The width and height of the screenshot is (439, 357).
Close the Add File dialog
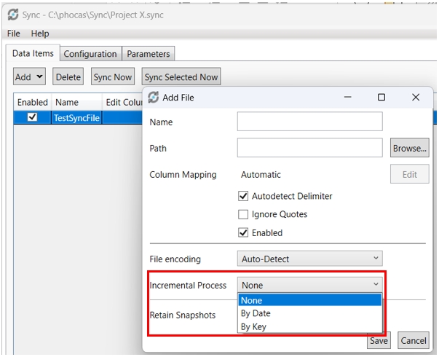[x=416, y=97]
